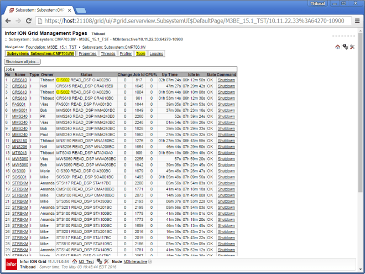Open the Logging tab
This screenshot has height=274, width=365.
tap(157, 54)
